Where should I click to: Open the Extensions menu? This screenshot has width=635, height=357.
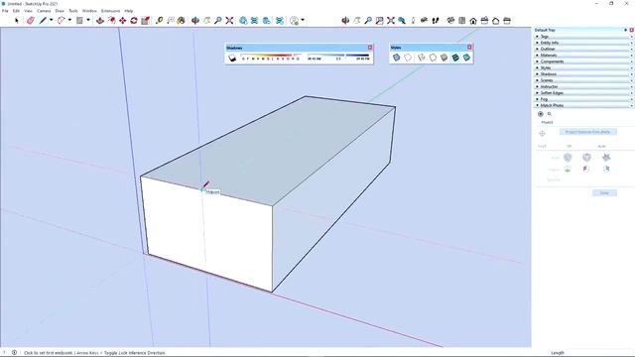[x=110, y=11]
